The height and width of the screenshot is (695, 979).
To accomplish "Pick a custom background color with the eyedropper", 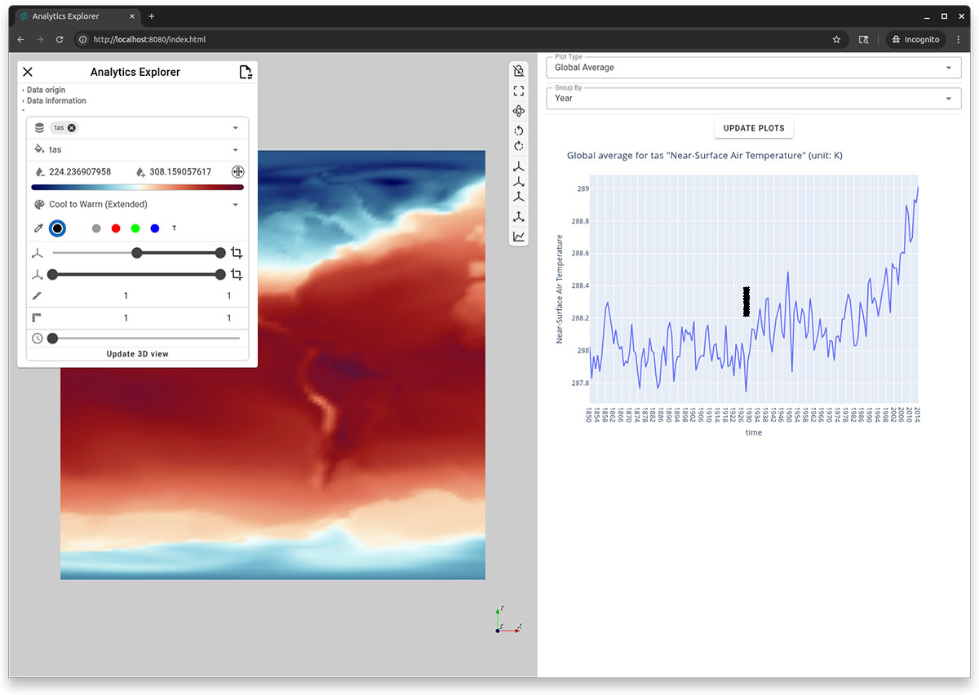I will click(x=37, y=228).
